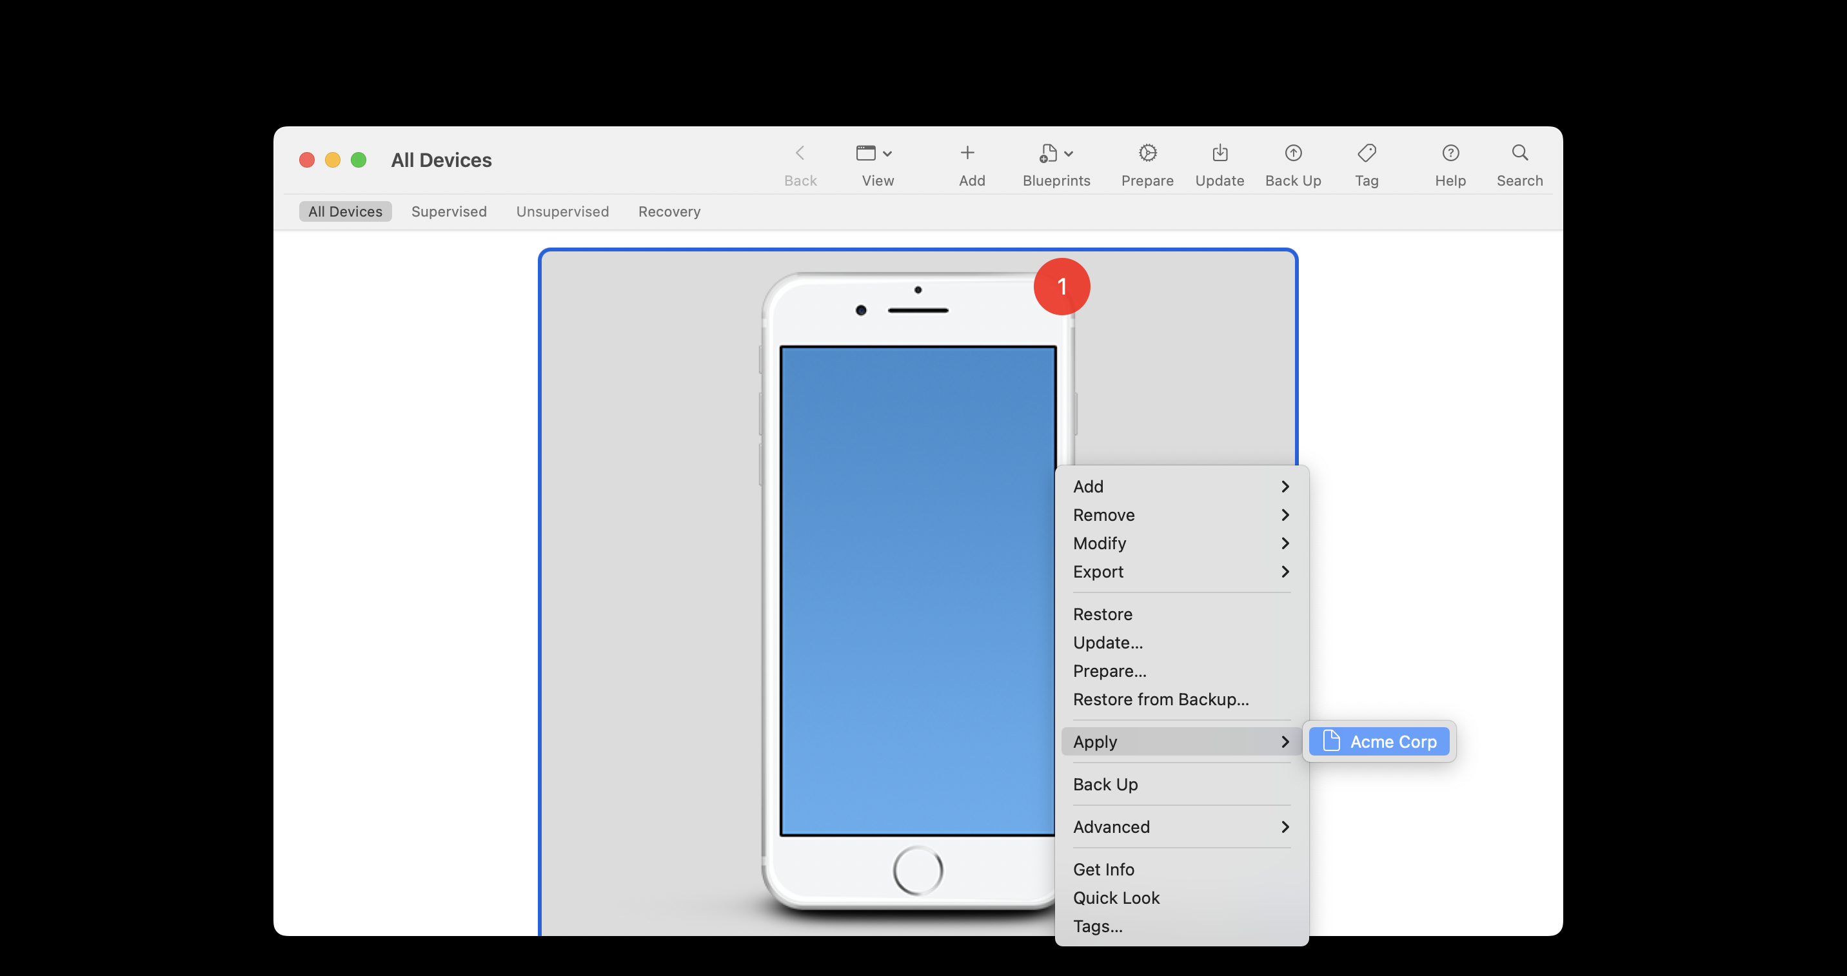This screenshot has width=1847, height=976.
Task: Select the All Devices filter tab
Action: pos(345,211)
